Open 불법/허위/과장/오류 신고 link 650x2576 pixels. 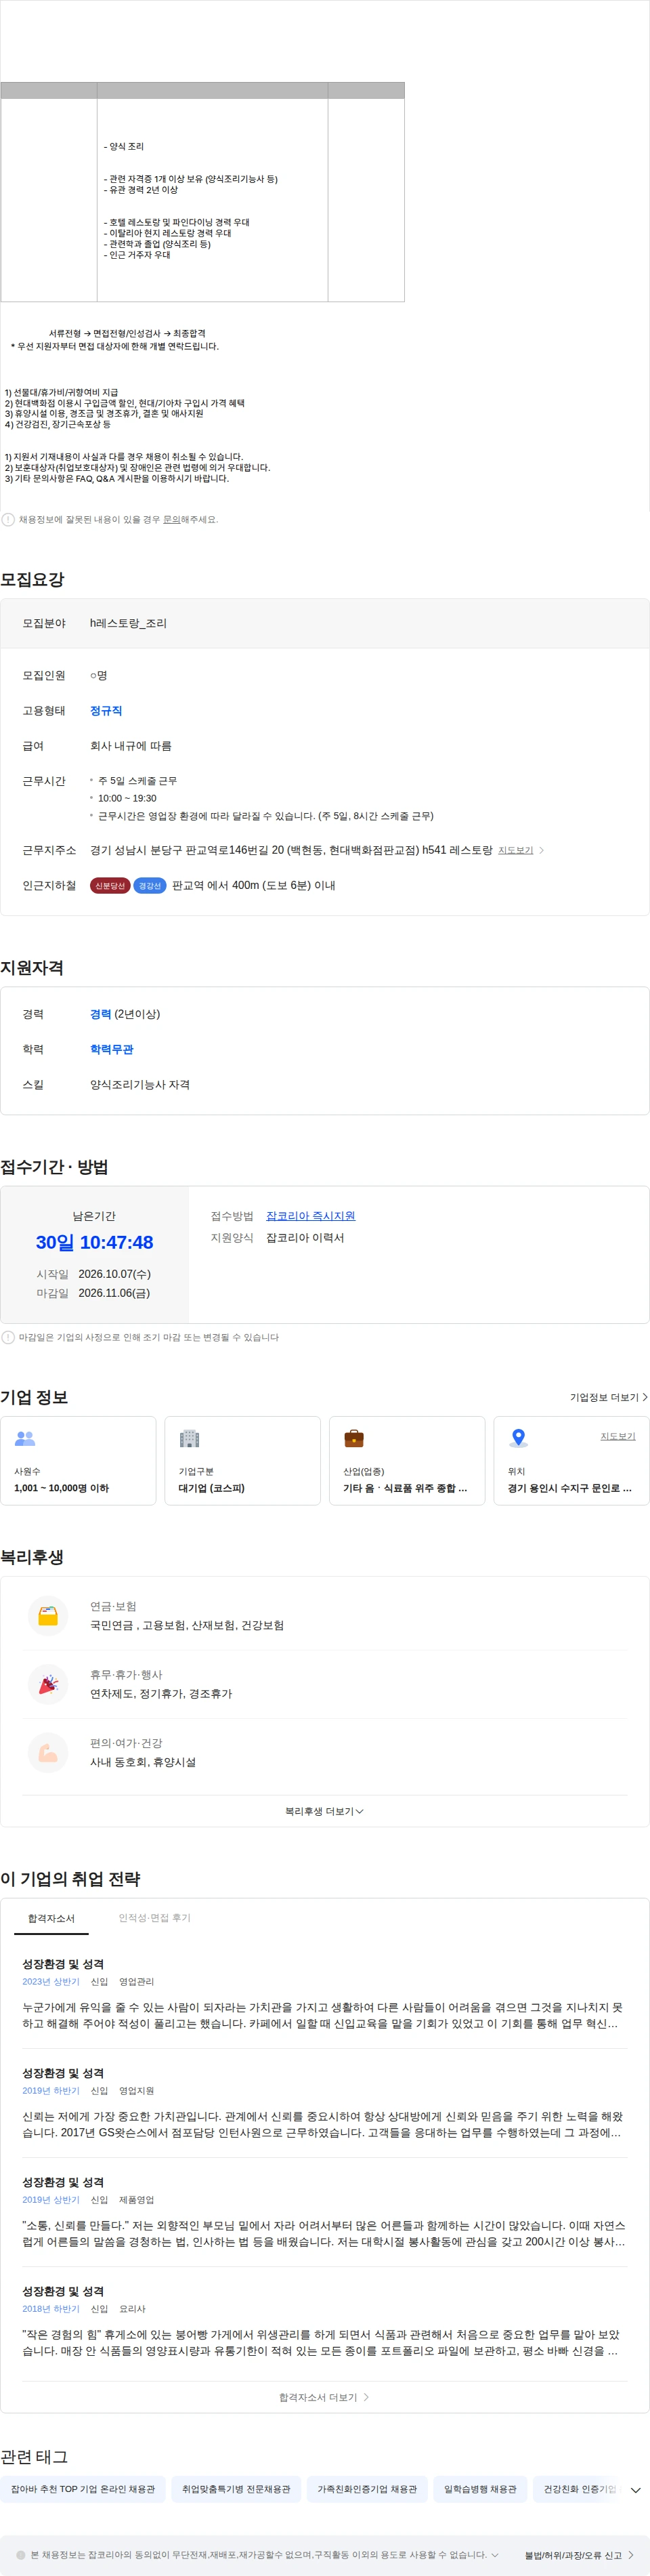tap(579, 2555)
